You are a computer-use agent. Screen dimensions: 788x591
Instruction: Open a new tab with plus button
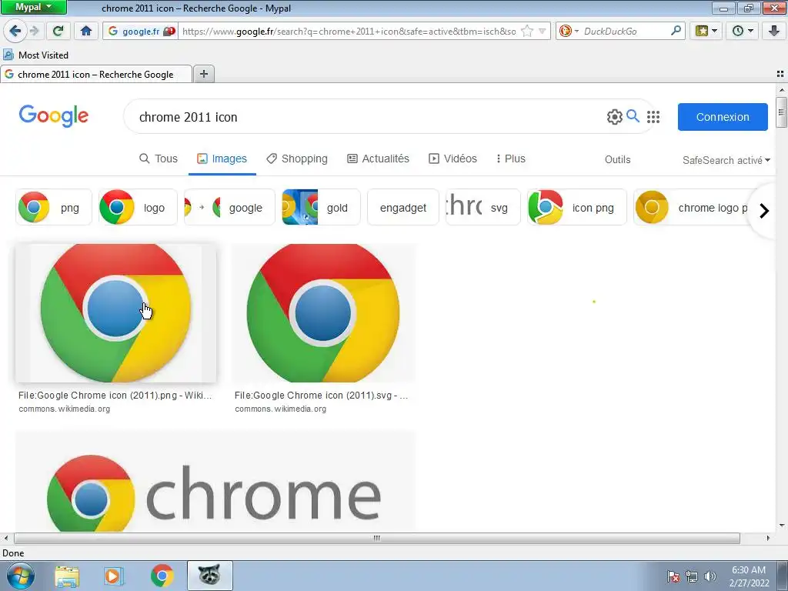pyautogui.click(x=203, y=74)
